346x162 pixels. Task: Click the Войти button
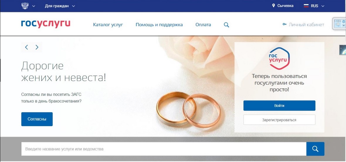pyautogui.click(x=279, y=106)
